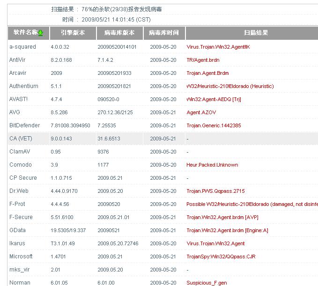Sort by the 病毒库时间 column header

[164, 33]
